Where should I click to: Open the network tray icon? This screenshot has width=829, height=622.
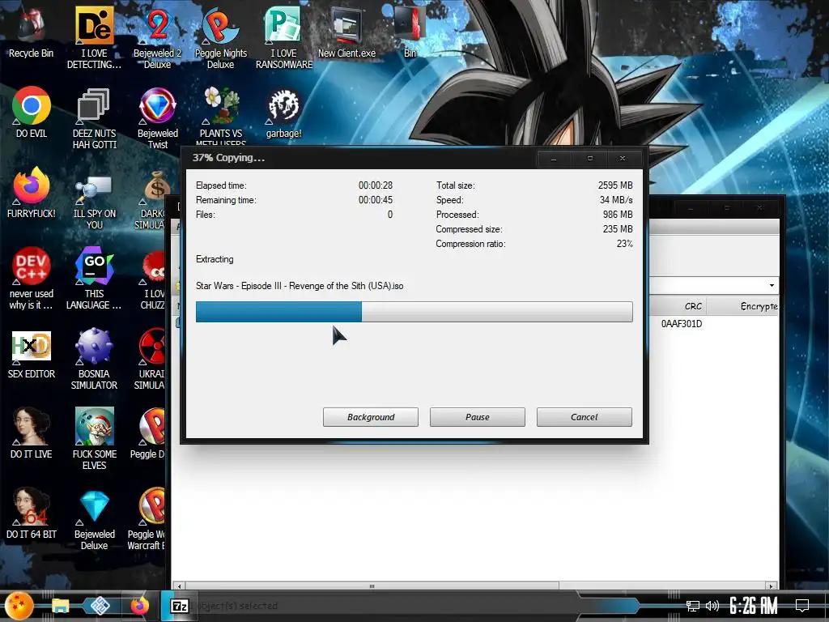click(693, 606)
